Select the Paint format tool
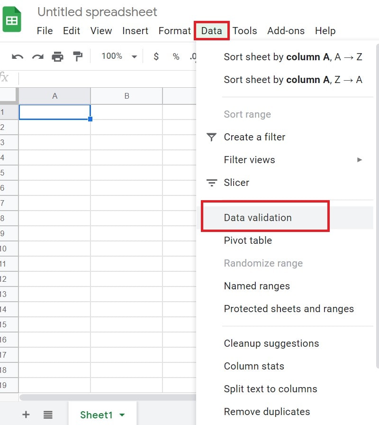This screenshot has width=379, height=425. pos(79,56)
